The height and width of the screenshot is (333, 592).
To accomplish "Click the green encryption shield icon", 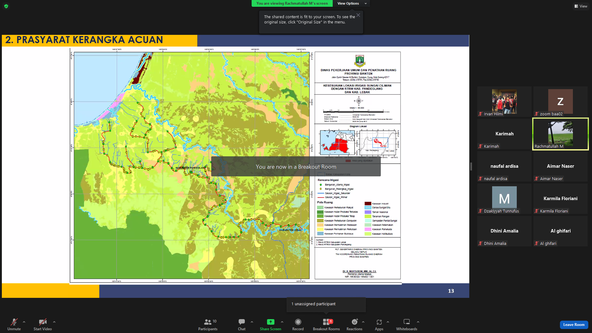I will (6, 6).
